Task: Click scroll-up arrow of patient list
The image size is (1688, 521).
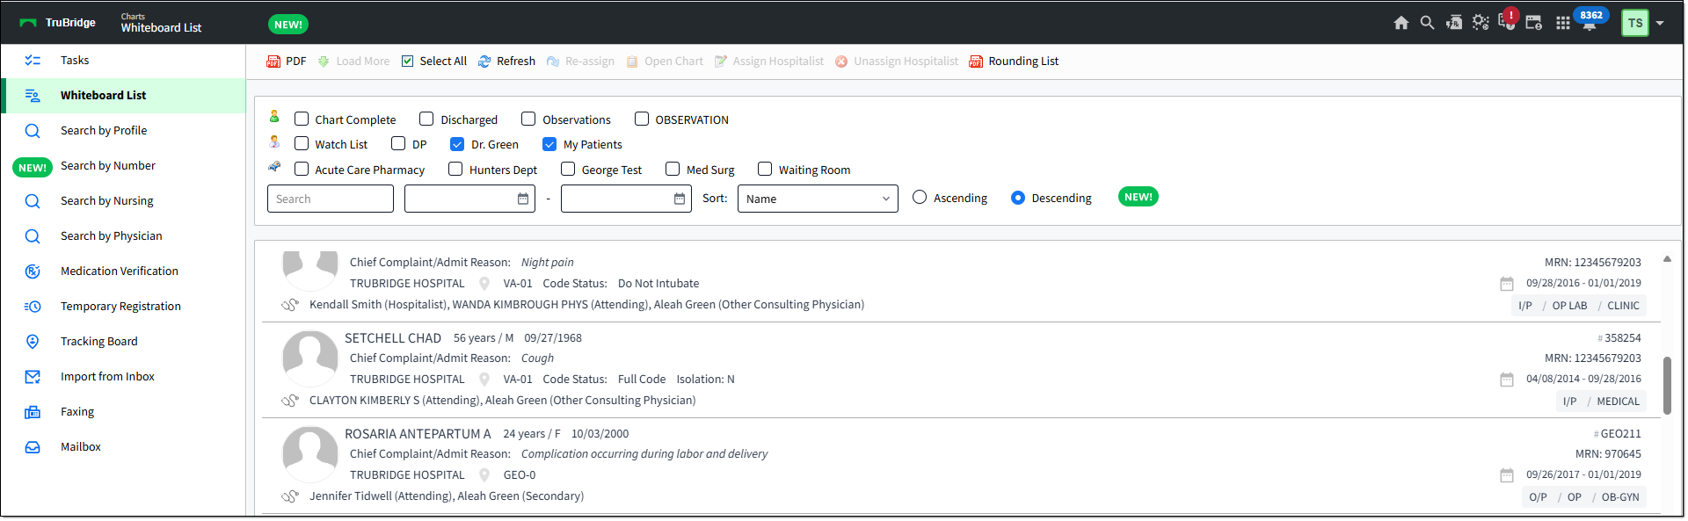Action: (x=1667, y=259)
